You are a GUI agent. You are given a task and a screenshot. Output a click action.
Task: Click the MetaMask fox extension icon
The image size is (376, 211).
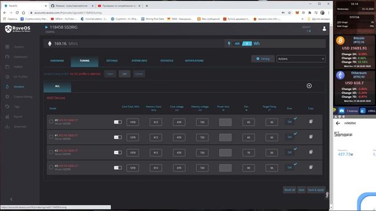coord(297,13)
